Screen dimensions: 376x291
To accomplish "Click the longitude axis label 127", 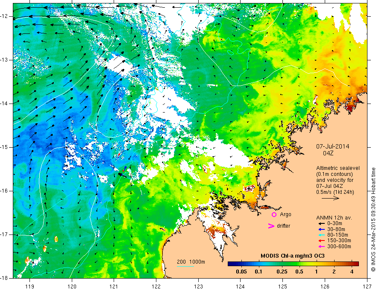I will tap(367, 286).
